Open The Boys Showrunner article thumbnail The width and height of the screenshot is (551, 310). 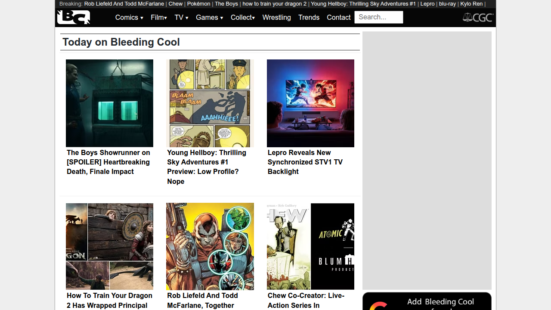(x=109, y=103)
